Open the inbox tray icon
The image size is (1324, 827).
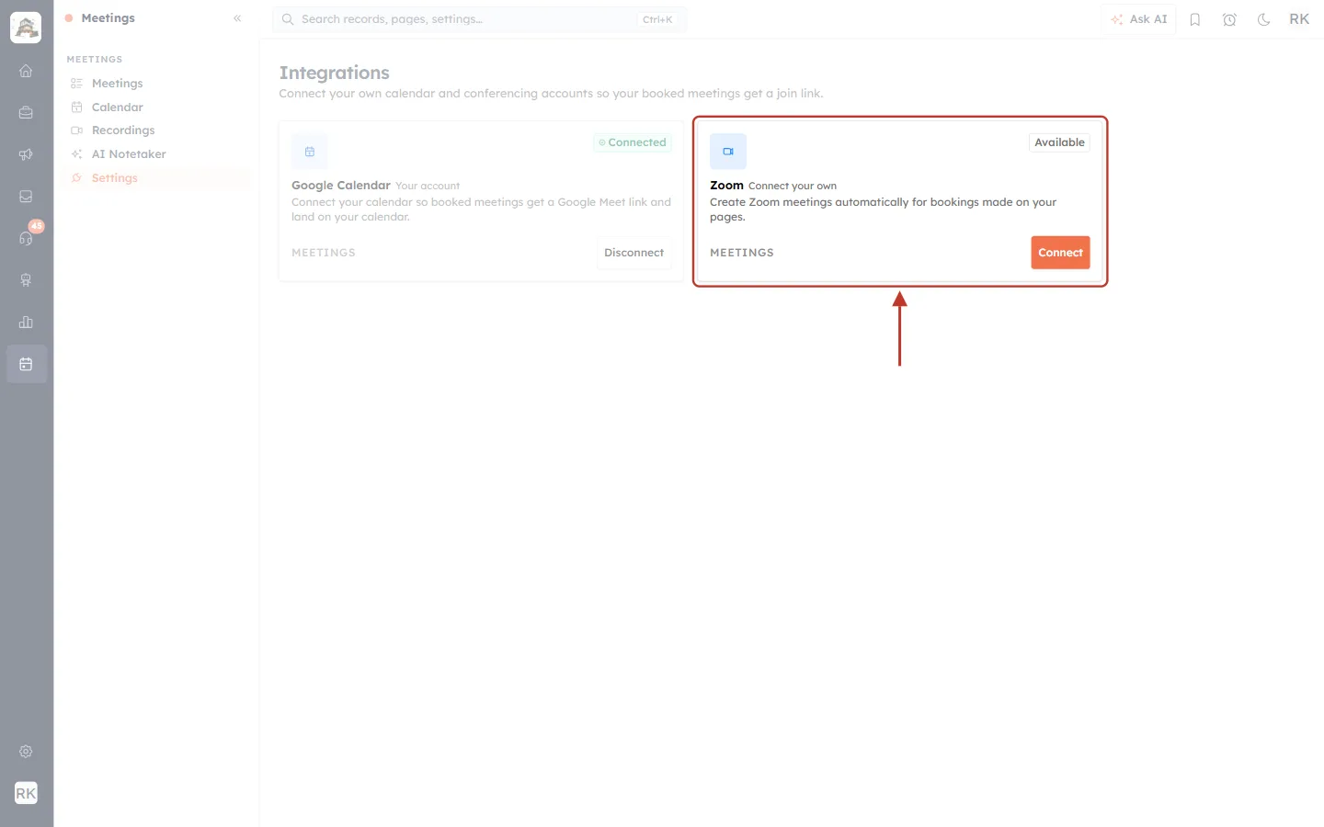click(26, 197)
